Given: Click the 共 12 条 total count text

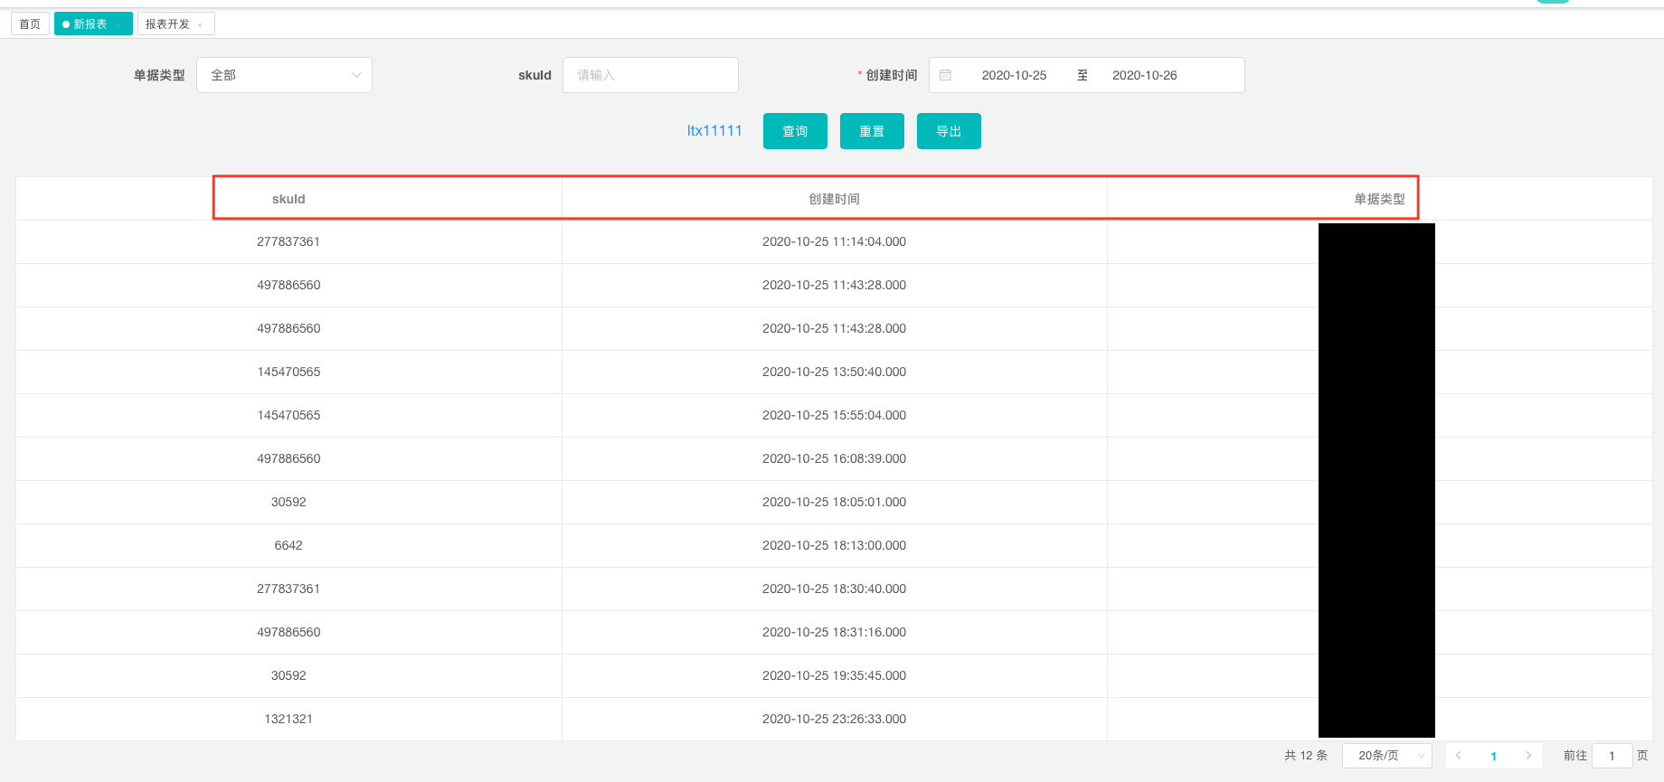Looking at the screenshot, I should [1306, 756].
